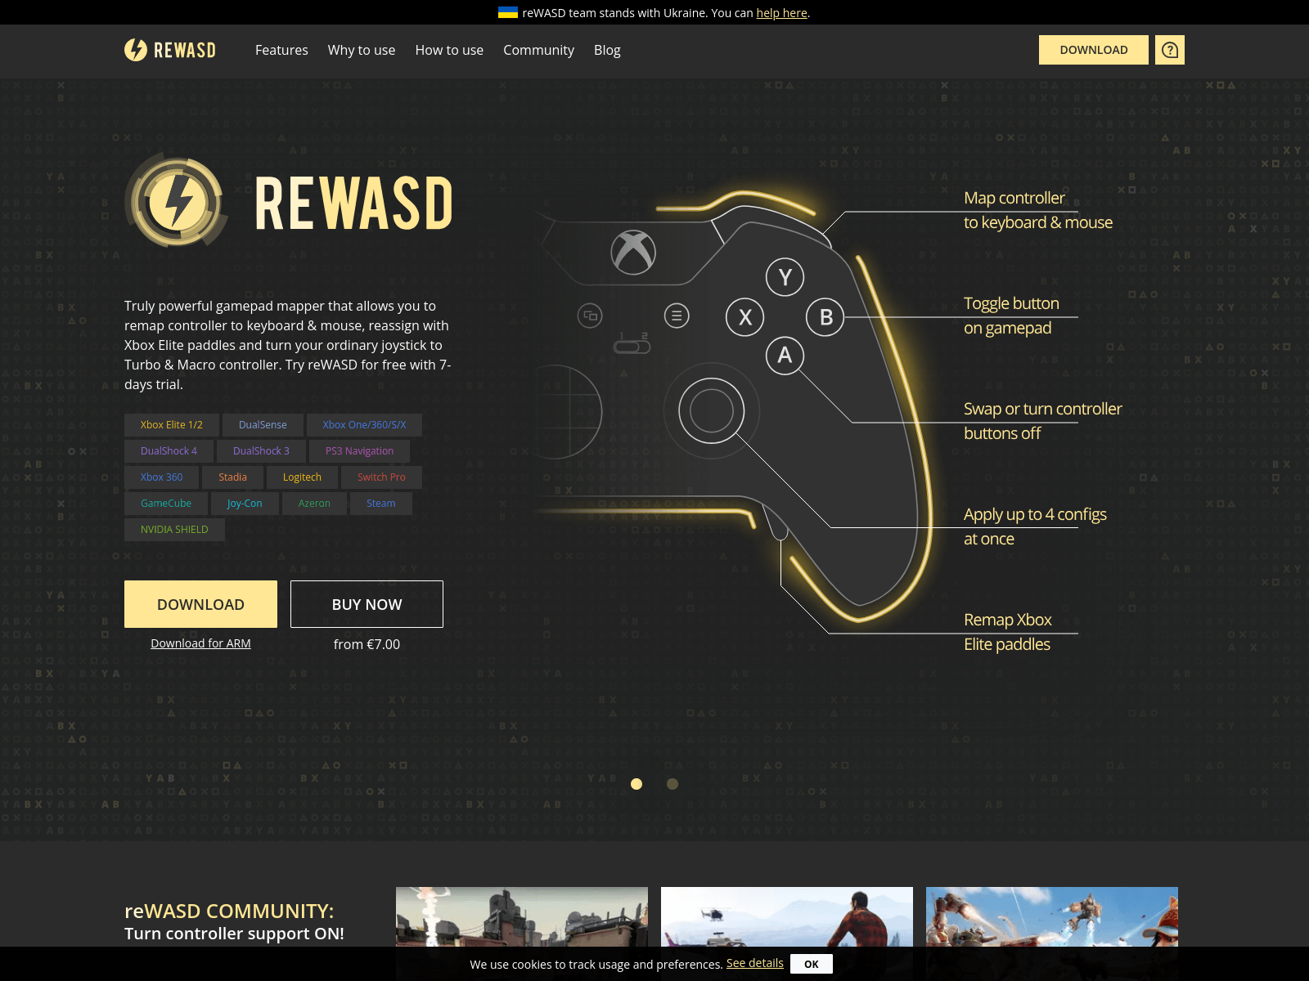Select the Xbox 360 tag
This screenshot has height=981, width=1309.
pos(162,477)
